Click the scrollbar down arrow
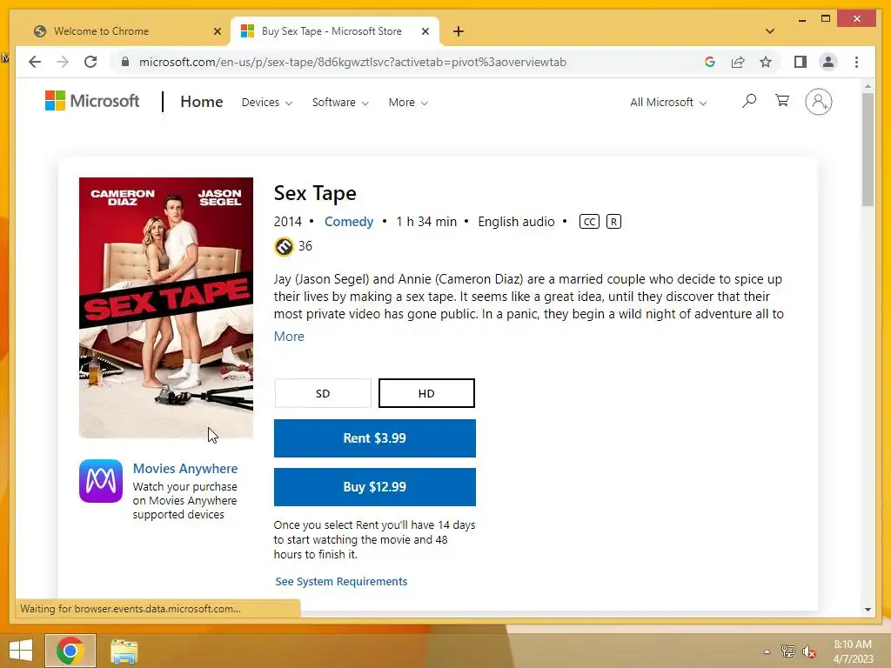Viewport: 891px width, 668px height. [868, 610]
